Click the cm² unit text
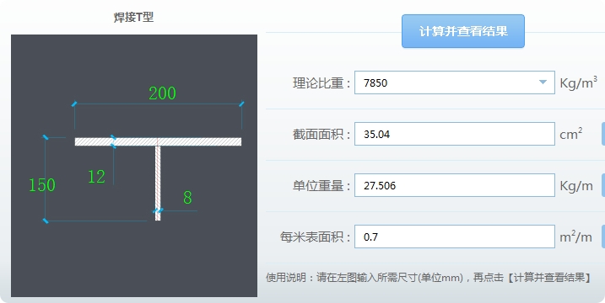Viewport: 605px width, 303px height. point(571,134)
